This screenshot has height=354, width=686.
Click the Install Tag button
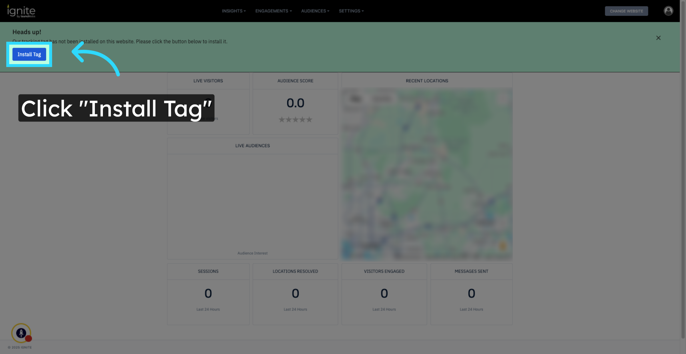[29, 54]
